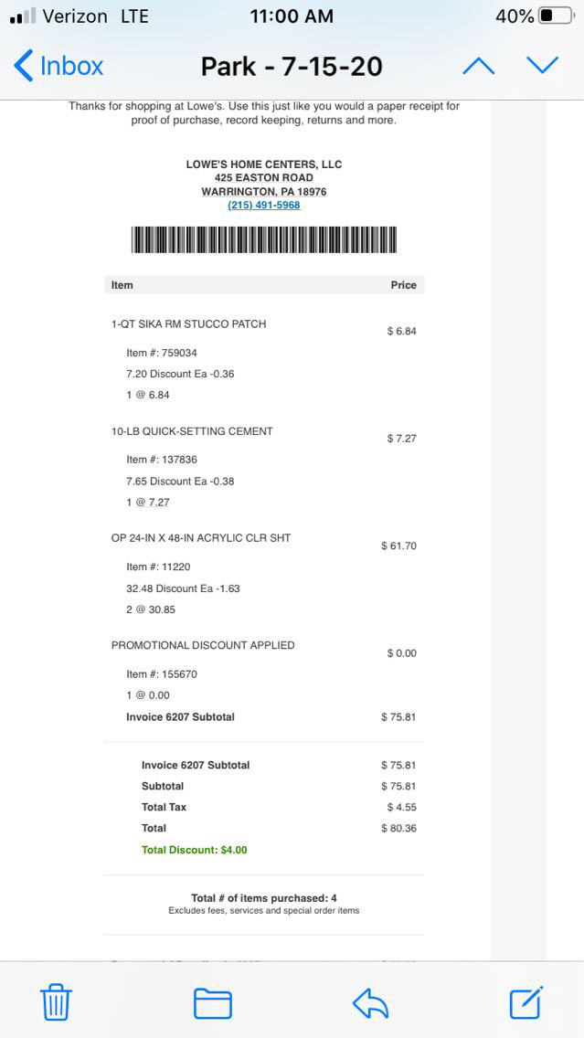Call Lowe's phone number (215) 491-5968
Viewport: 584px width, 1038px height.
point(264,205)
